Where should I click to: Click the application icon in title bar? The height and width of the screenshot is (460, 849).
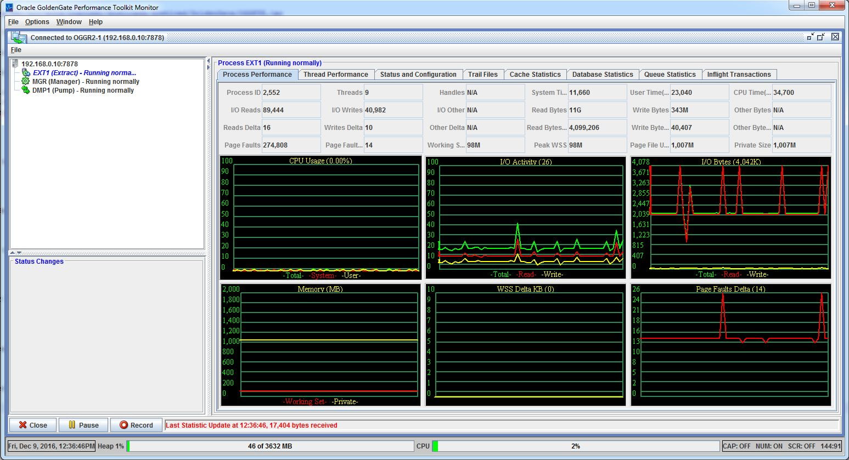pyautogui.click(x=9, y=8)
